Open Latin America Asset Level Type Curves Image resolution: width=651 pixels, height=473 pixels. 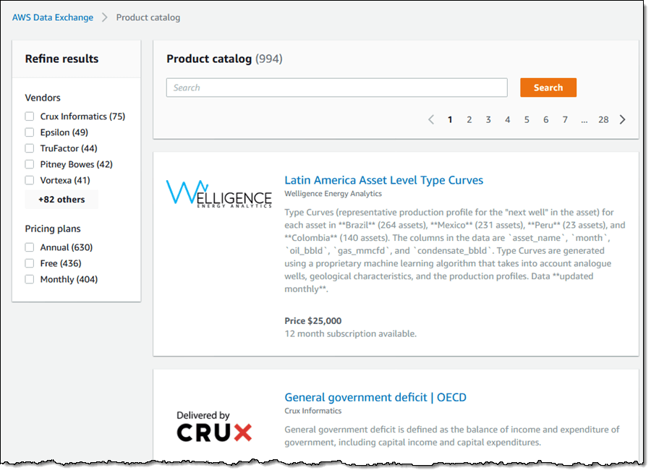coord(383,180)
